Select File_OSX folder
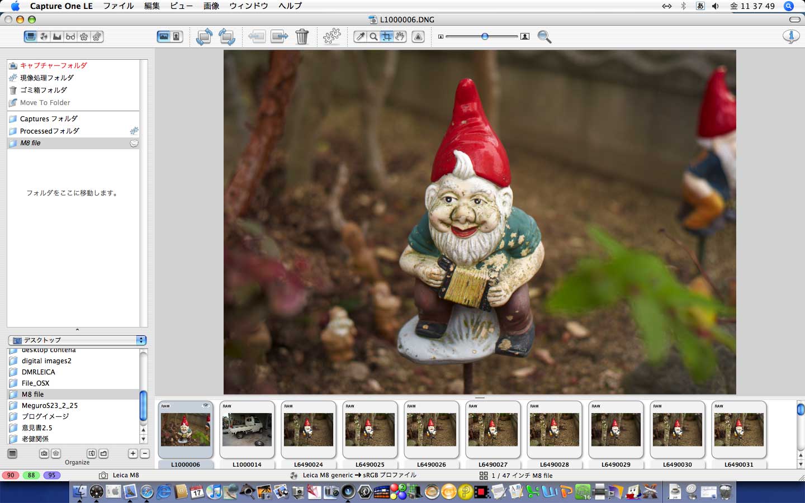Image resolution: width=805 pixels, height=503 pixels. pos(73,383)
